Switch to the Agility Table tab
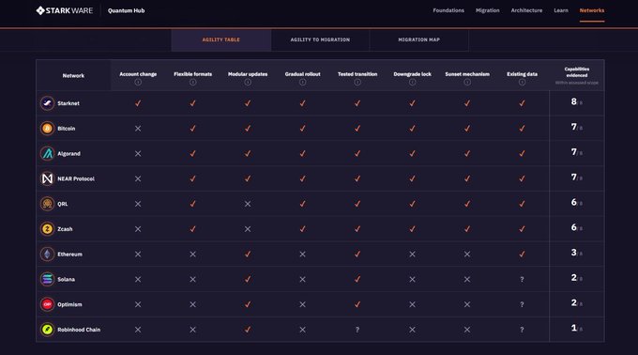The image size is (638, 355). tap(220, 39)
